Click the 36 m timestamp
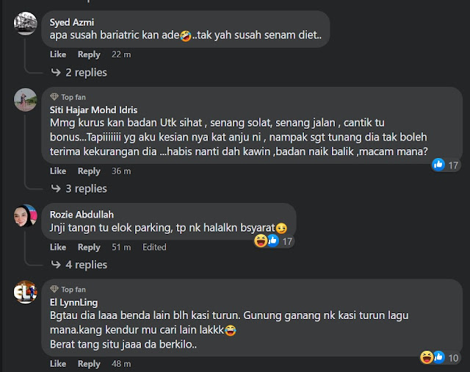Screen dimensions: 470x372 [121, 171]
